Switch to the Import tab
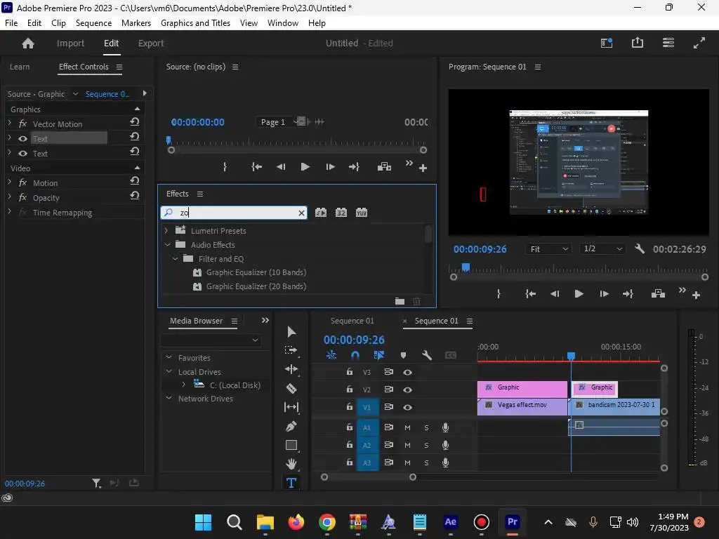Screen dimensions: 719x539 pyautogui.click(x=70, y=43)
